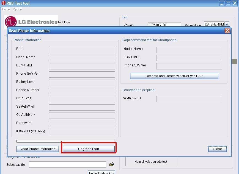Click the "Version" label in the Test group
The height and width of the screenshot is (174, 239).
point(128,25)
